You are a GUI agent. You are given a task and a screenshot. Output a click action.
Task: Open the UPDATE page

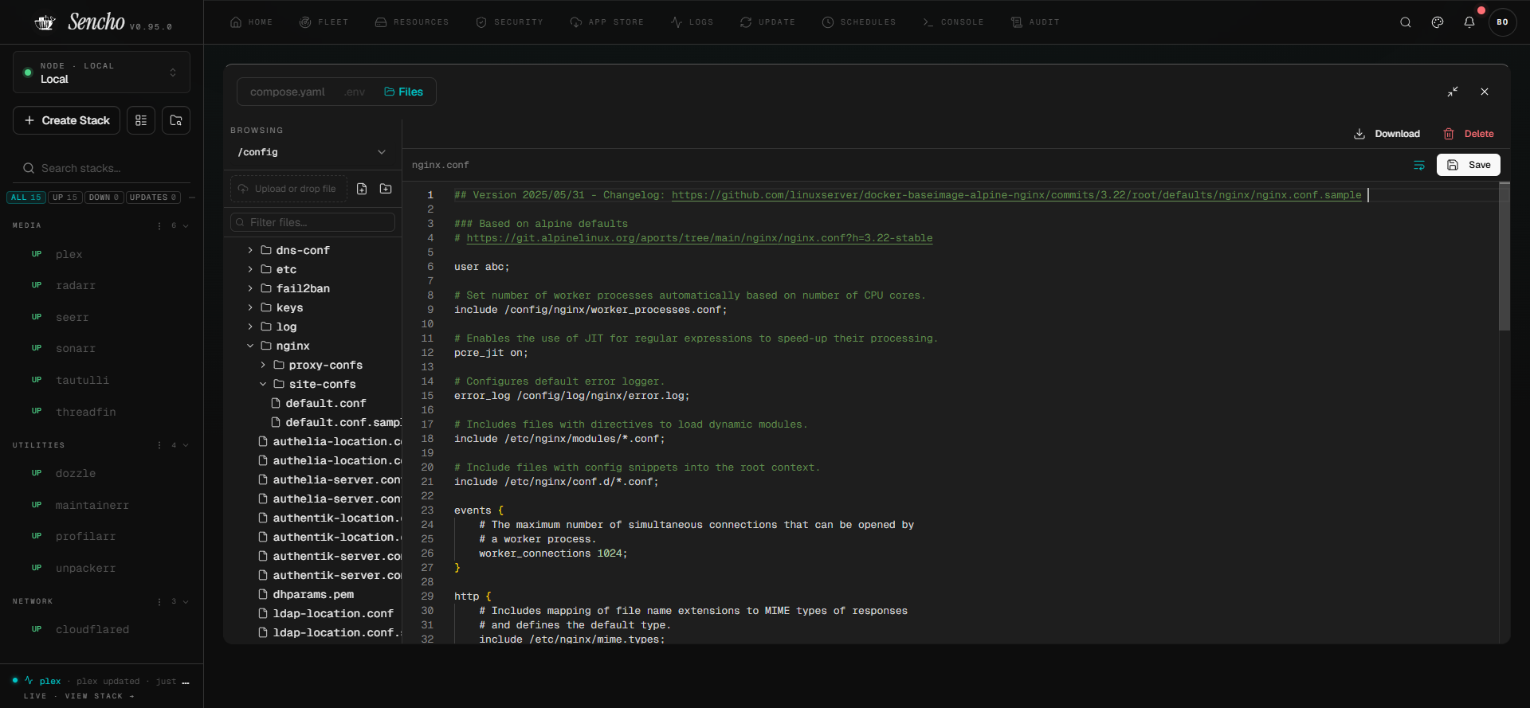click(x=767, y=22)
